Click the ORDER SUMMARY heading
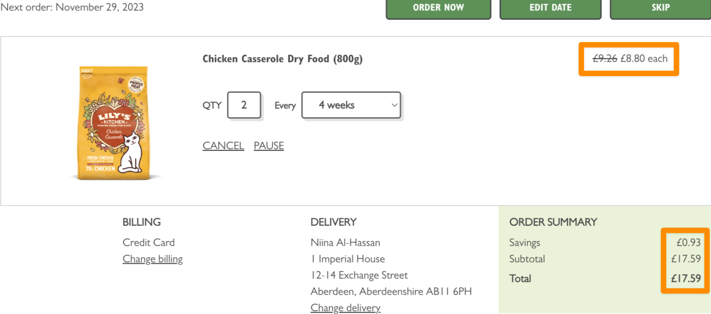The width and height of the screenshot is (711, 314). 553,222
